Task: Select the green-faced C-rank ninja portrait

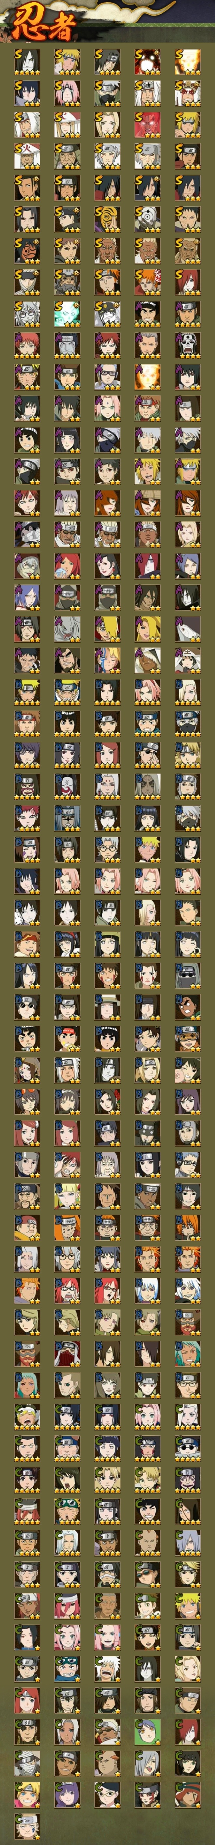Action: [x=148, y=1733]
